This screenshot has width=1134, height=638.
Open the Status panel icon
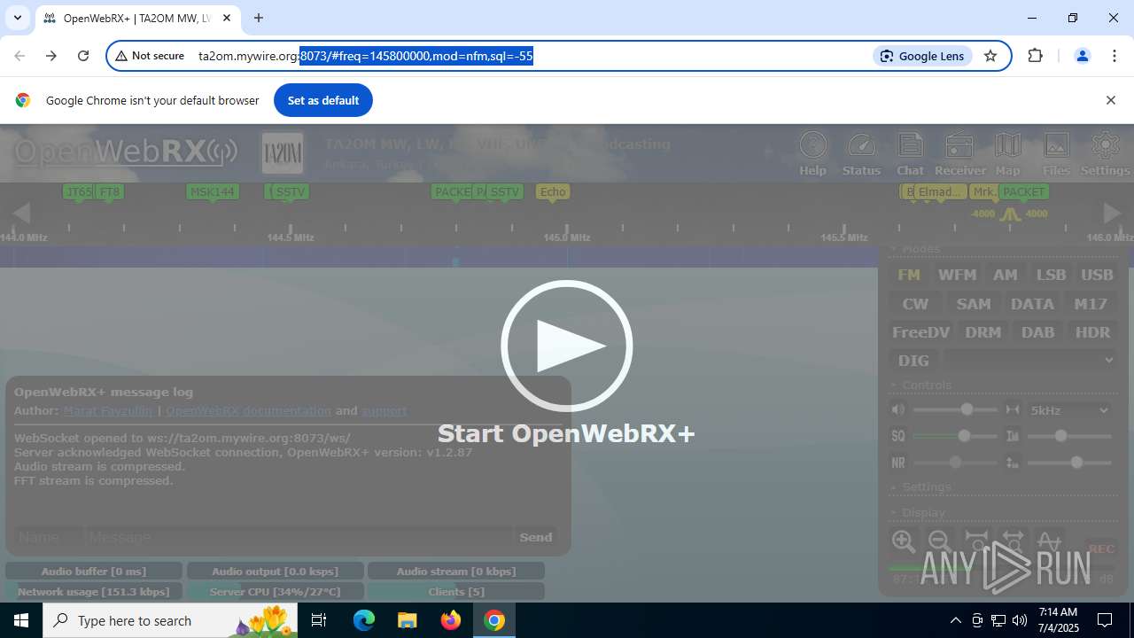[x=861, y=153]
